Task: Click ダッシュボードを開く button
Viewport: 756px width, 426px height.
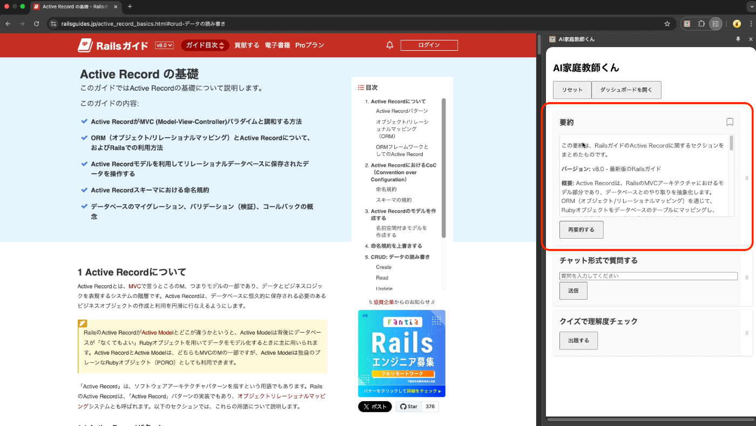Action: [626, 90]
